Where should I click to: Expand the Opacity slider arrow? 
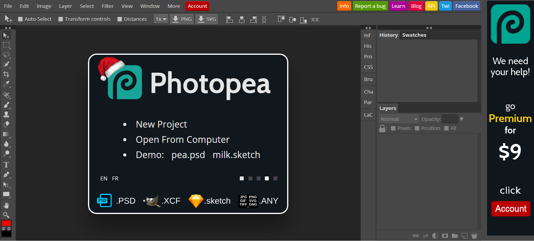point(462,119)
